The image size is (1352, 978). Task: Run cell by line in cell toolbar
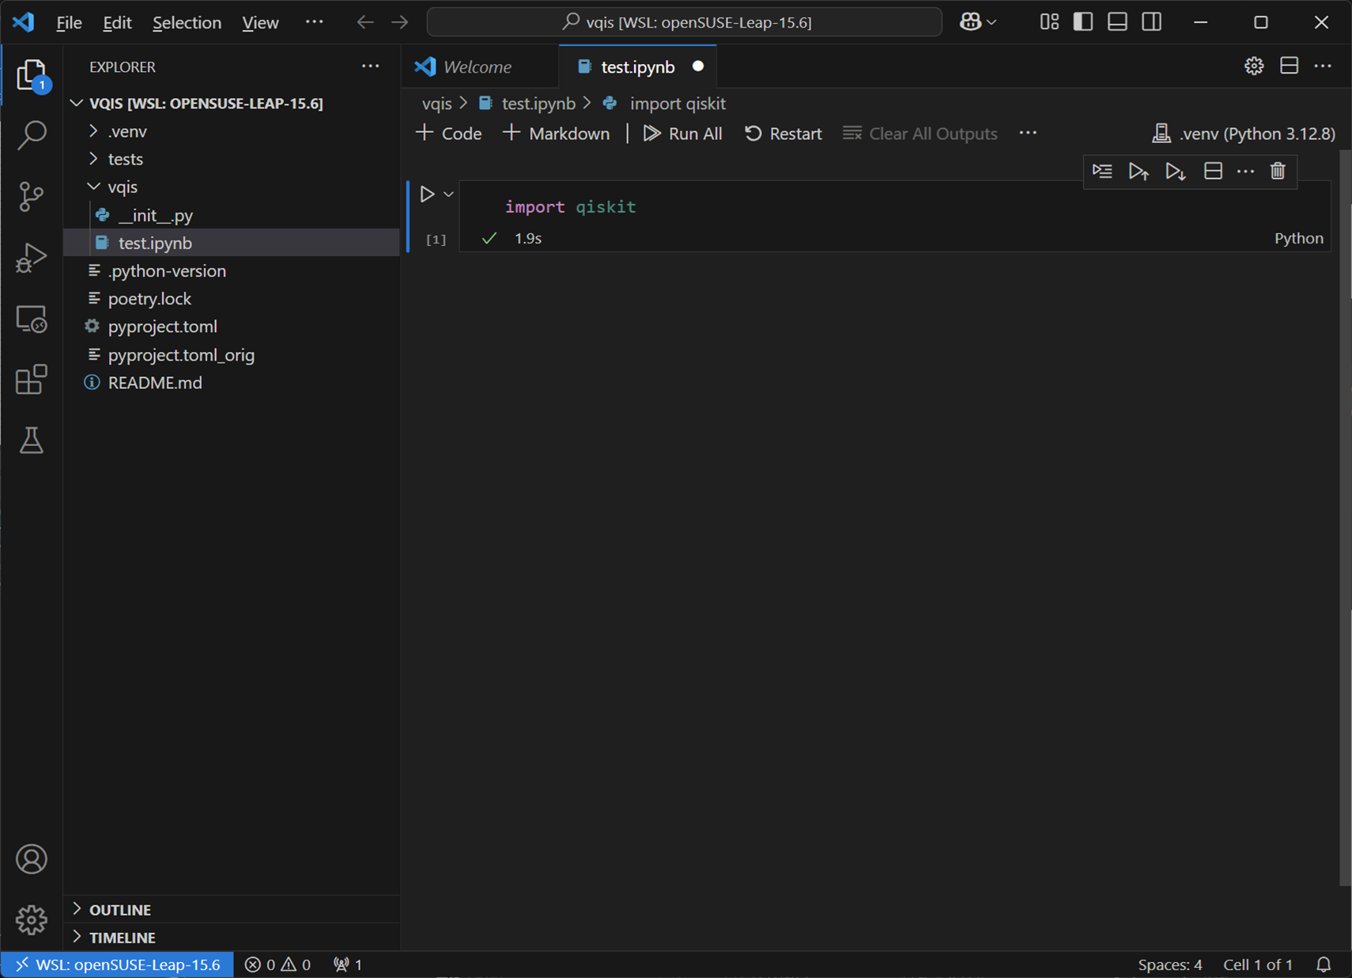click(x=1102, y=171)
